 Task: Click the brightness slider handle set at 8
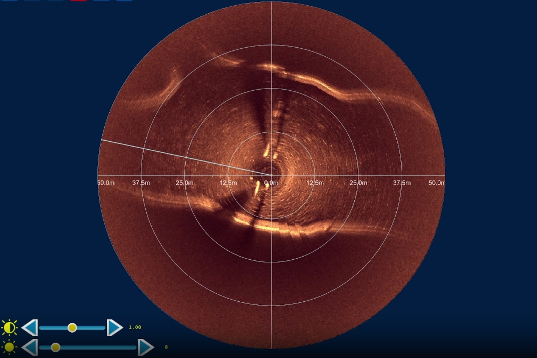pos(56,347)
